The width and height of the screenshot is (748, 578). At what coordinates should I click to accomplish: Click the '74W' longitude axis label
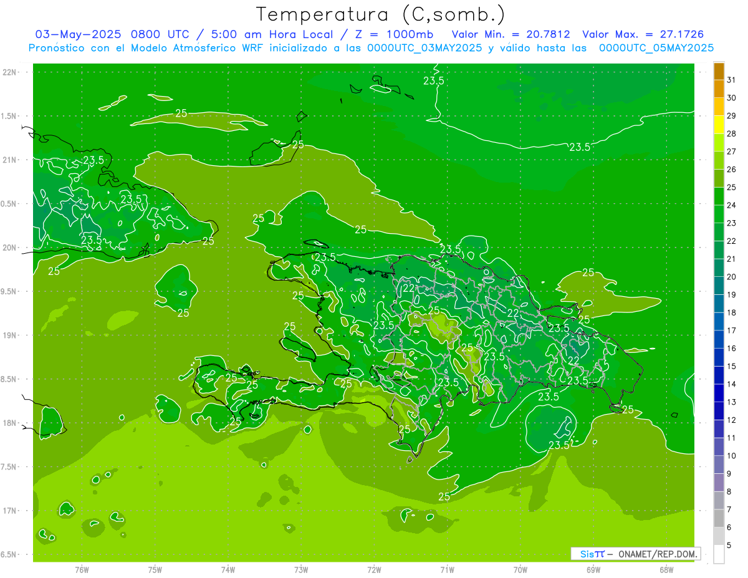[x=228, y=570]
